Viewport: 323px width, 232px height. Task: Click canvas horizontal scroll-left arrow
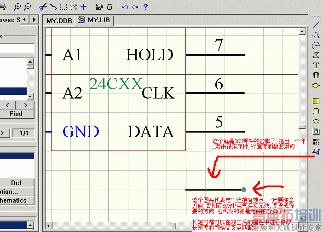click(x=49, y=226)
